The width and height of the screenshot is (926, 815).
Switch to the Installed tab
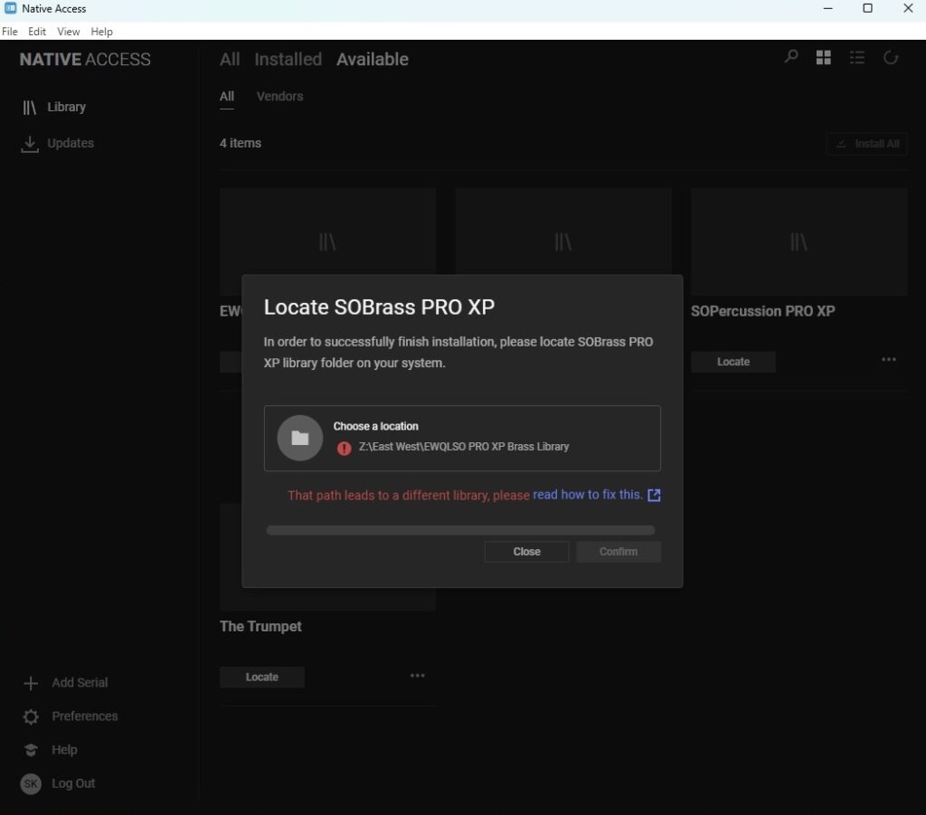click(288, 60)
